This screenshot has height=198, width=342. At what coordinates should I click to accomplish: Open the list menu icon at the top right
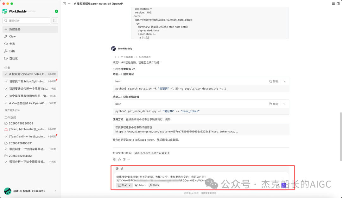click(333, 4)
